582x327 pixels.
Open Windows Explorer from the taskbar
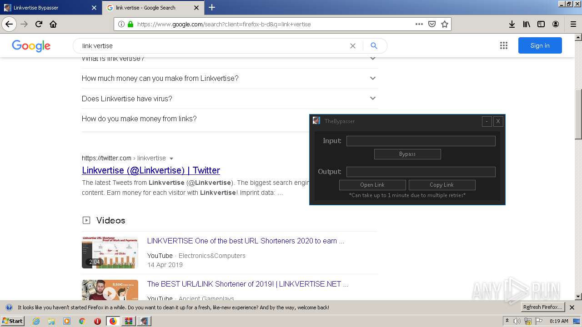(51, 321)
